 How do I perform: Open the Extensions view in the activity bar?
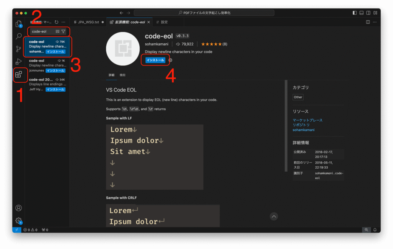19,74
